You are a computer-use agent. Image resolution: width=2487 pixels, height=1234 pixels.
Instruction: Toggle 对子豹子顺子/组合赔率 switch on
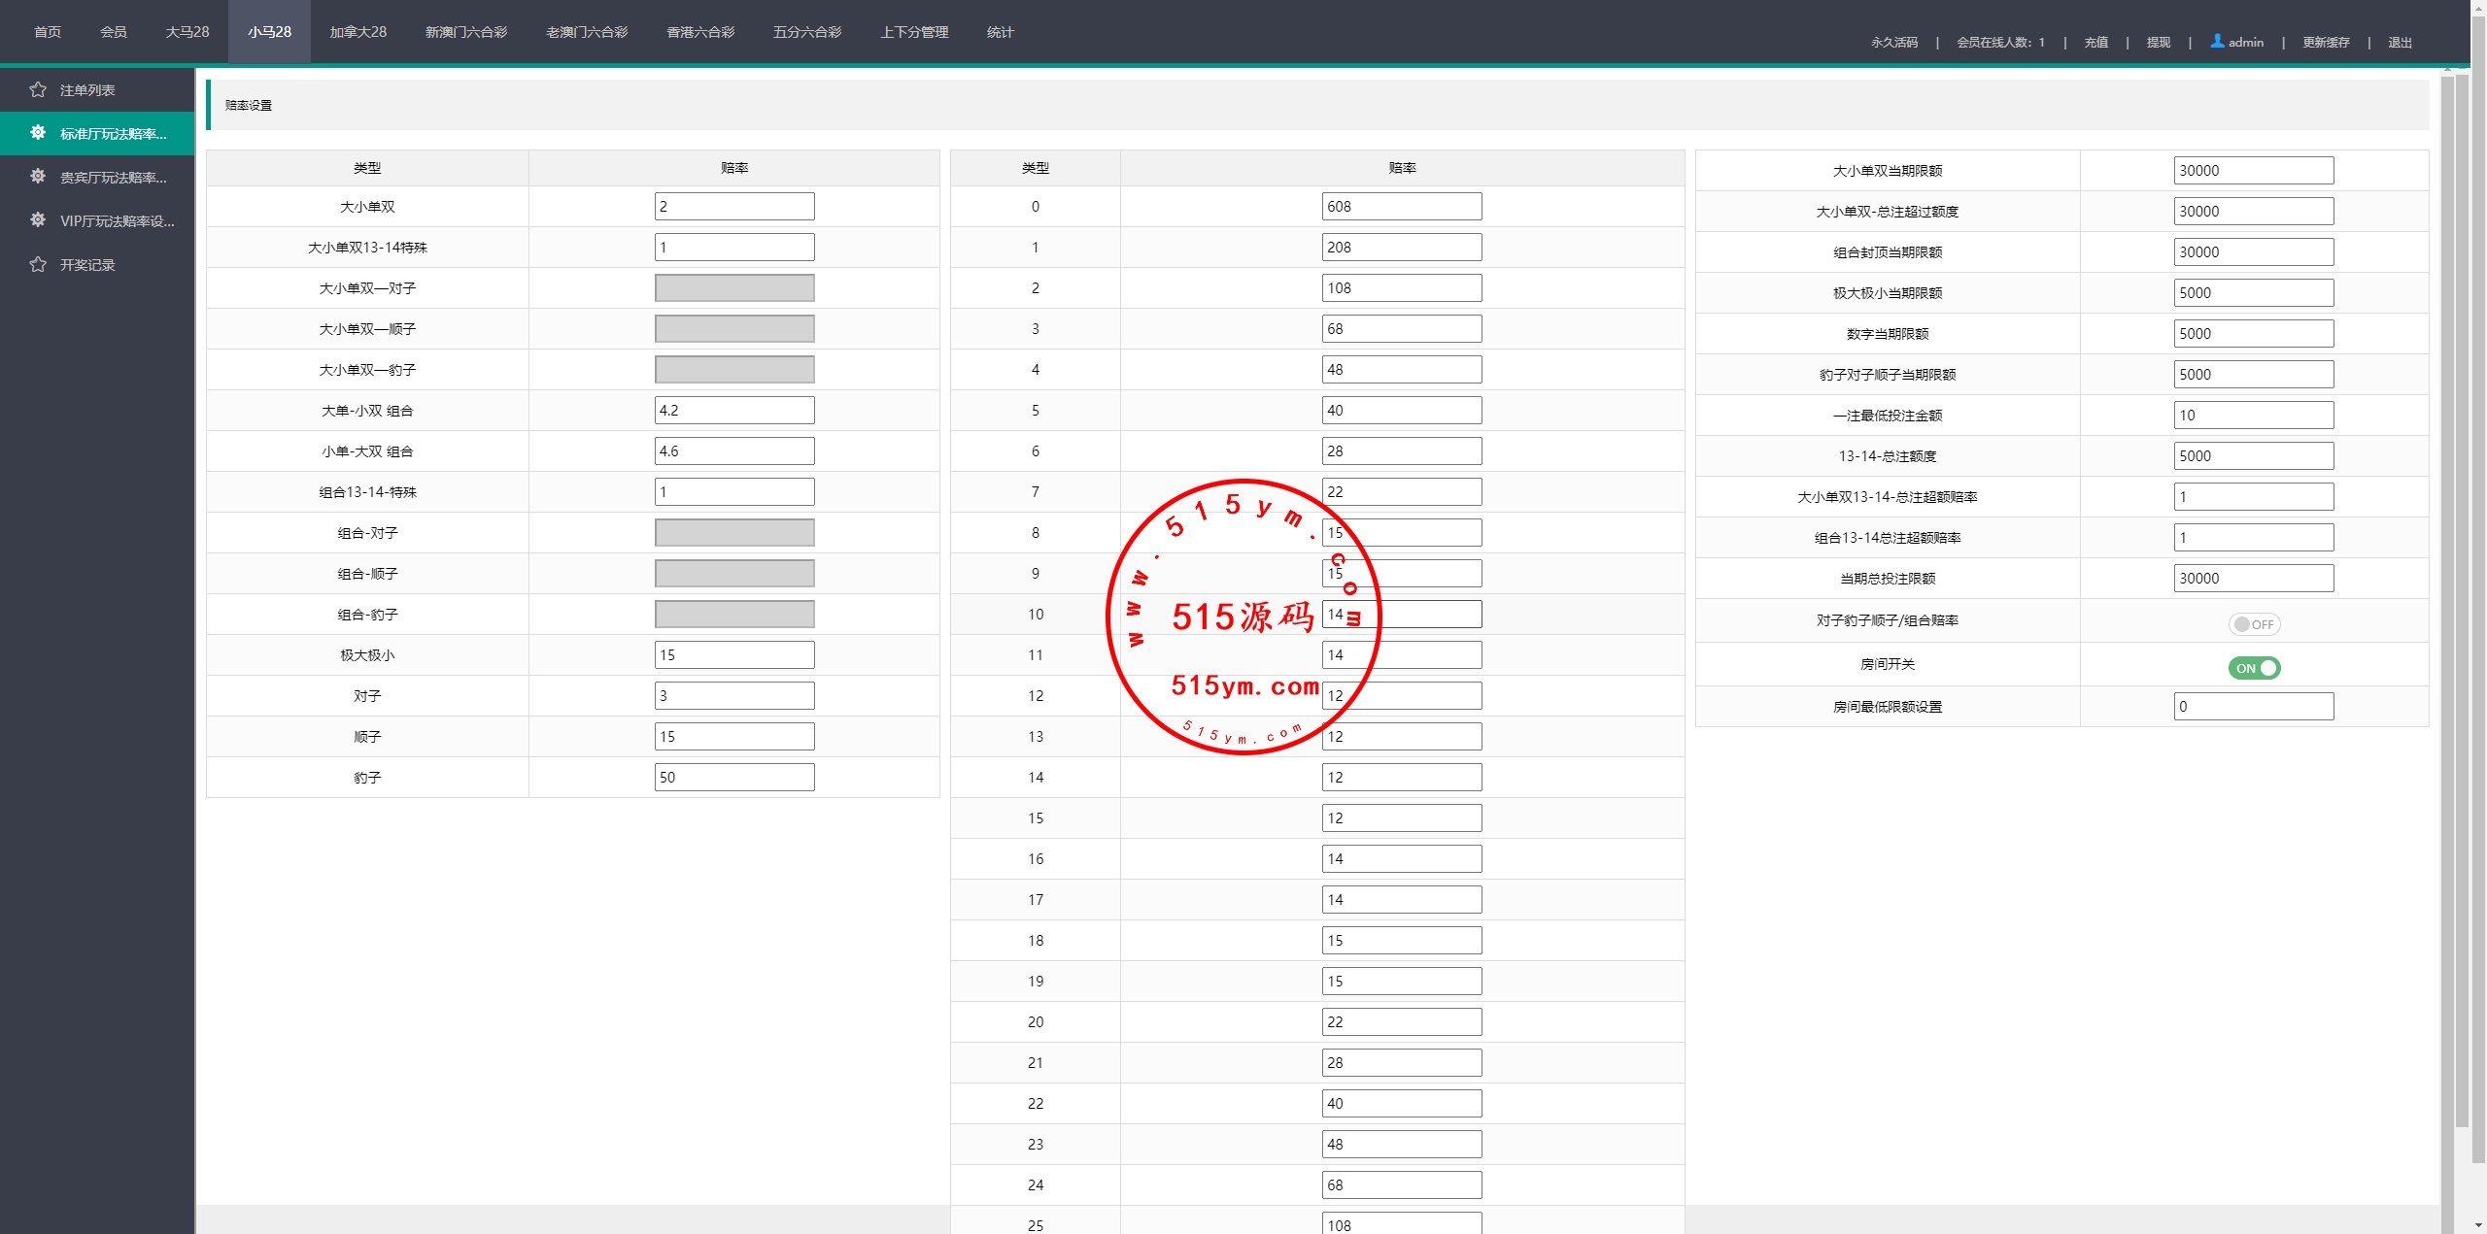coord(2254,624)
